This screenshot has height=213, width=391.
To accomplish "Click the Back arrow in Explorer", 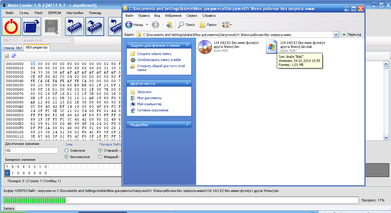I will point(129,25).
